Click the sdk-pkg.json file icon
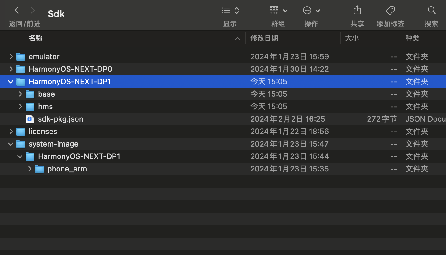The width and height of the screenshot is (446, 255). tap(30, 119)
